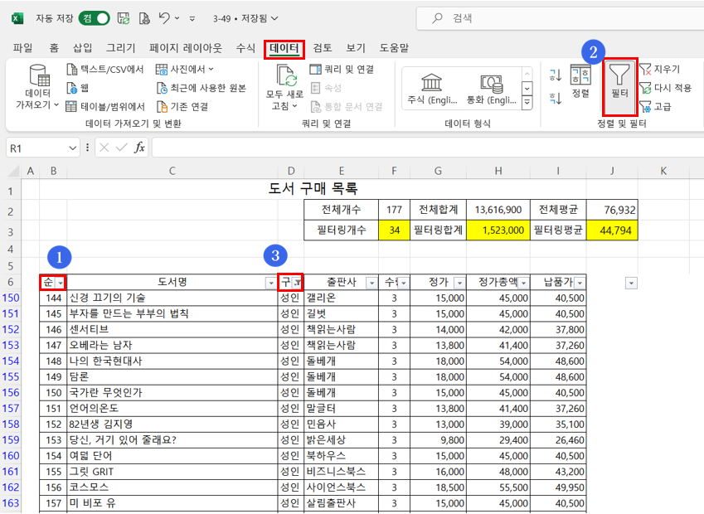Select row 150 header
Image resolution: width=704 pixels, height=514 pixels.
coord(11,298)
